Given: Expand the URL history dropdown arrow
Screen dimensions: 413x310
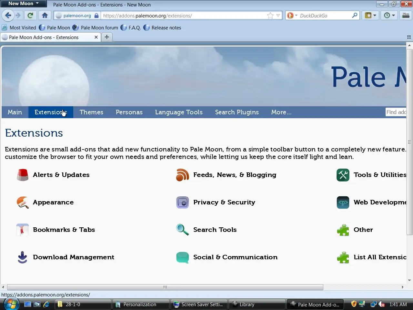Looking at the screenshot, I should coord(278,15).
